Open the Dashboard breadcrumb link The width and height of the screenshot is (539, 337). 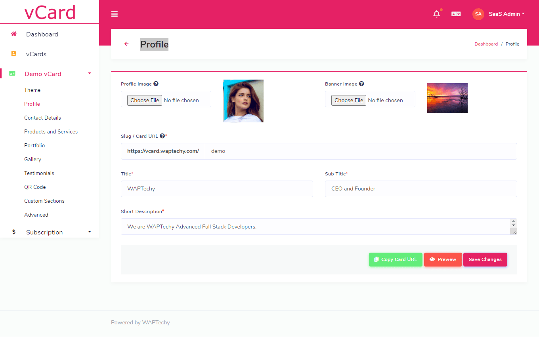tap(486, 44)
